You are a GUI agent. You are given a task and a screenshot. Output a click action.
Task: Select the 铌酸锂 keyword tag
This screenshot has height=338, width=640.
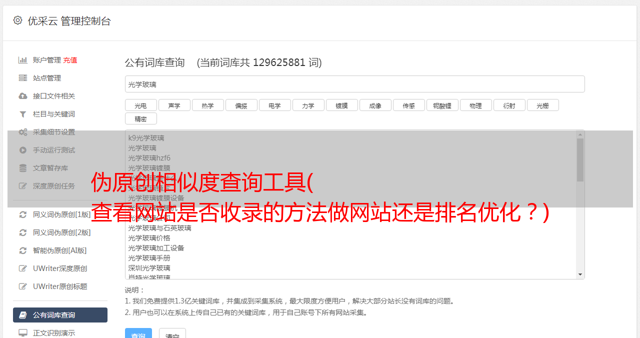tap(442, 105)
